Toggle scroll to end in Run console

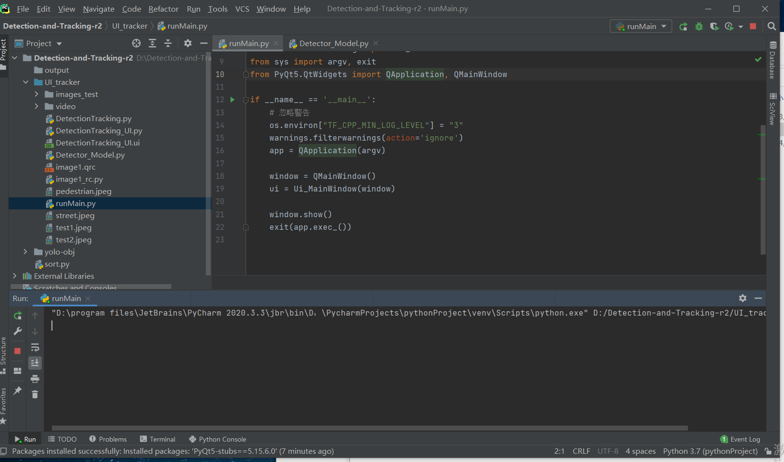(x=35, y=363)
